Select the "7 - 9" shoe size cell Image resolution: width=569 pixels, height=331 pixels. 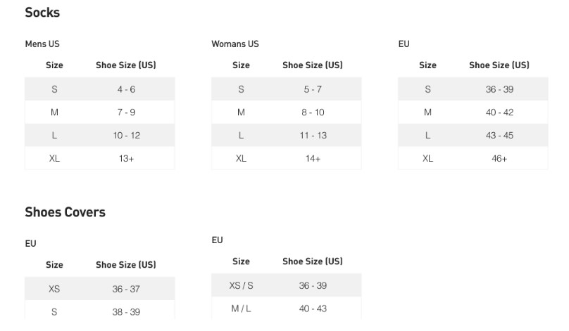click(x=126, y=112)
